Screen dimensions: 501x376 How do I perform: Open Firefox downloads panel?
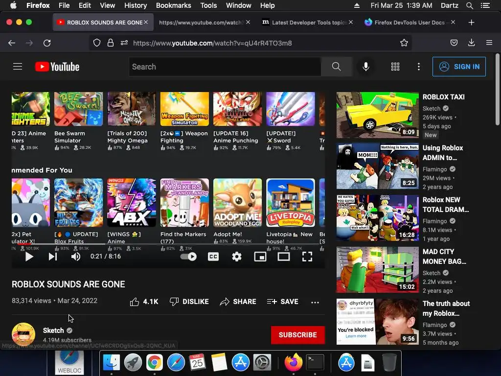coord(471,43)
